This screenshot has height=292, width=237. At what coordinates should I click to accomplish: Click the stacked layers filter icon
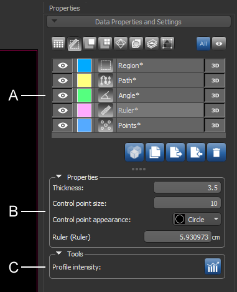152,44
